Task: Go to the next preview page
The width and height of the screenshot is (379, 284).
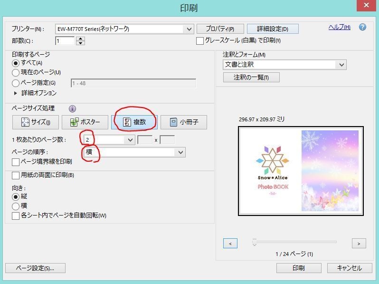Action: (x=359, y=243)
